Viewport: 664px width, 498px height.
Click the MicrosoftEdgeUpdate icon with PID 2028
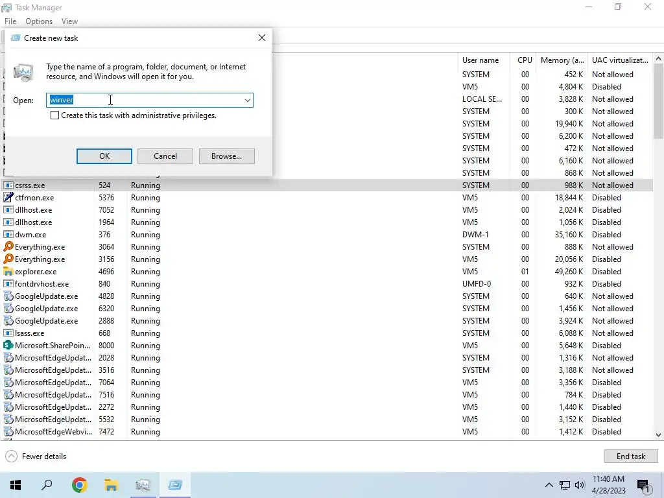(8, 357)
